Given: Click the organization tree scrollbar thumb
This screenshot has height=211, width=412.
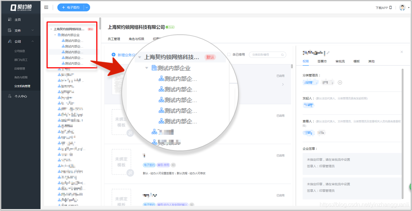Looking at the screenshot, I should tap(100, 24).
